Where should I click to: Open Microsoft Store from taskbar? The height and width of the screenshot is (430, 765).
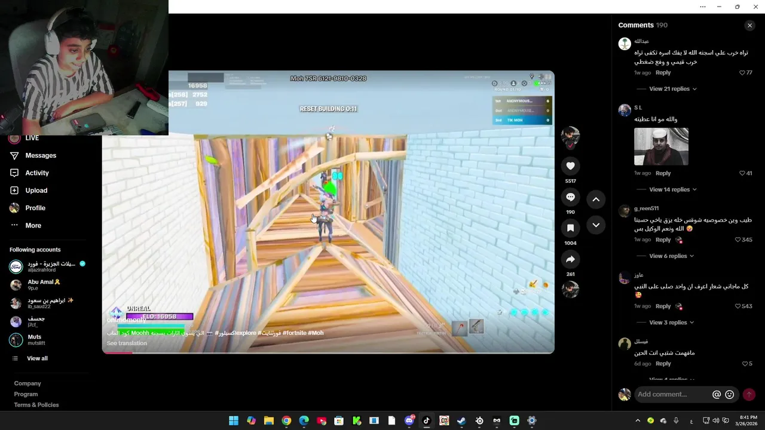click(x=339, y=420)
